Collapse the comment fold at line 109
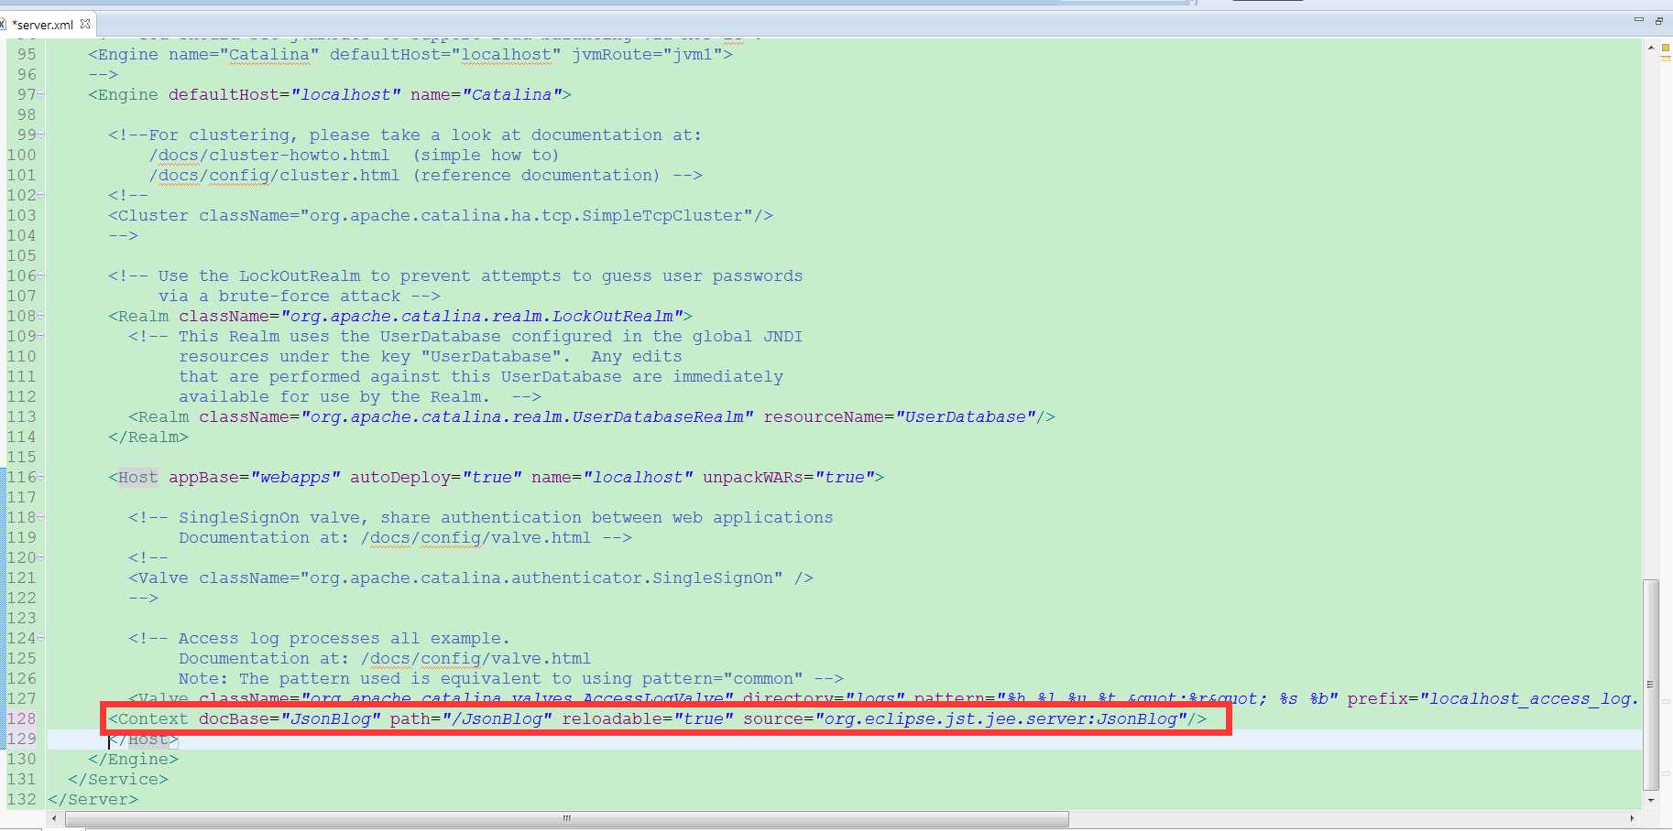 coord(41,336)
